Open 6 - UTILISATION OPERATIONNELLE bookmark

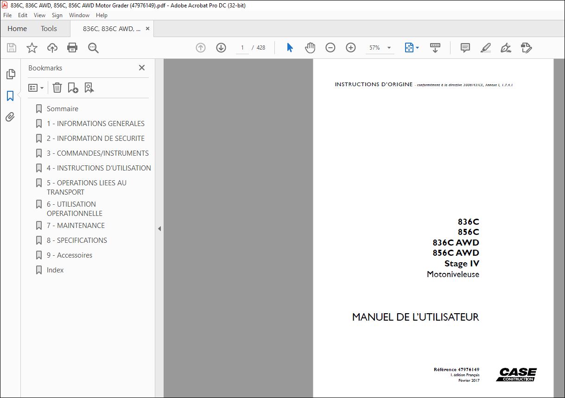[x=75, y=209]
